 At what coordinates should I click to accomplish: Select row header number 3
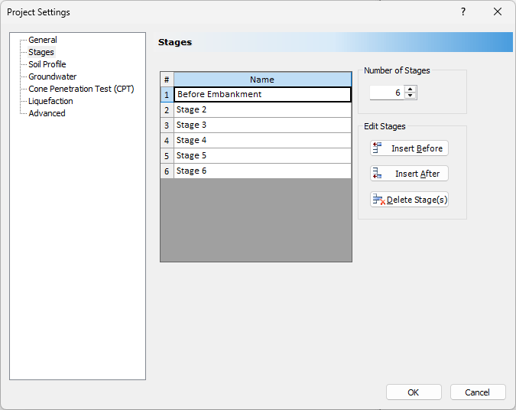coord(167,125)
